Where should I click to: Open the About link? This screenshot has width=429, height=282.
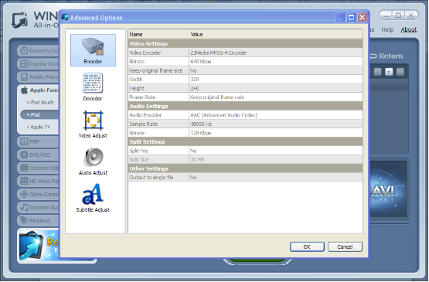click(x=408, y=29)
